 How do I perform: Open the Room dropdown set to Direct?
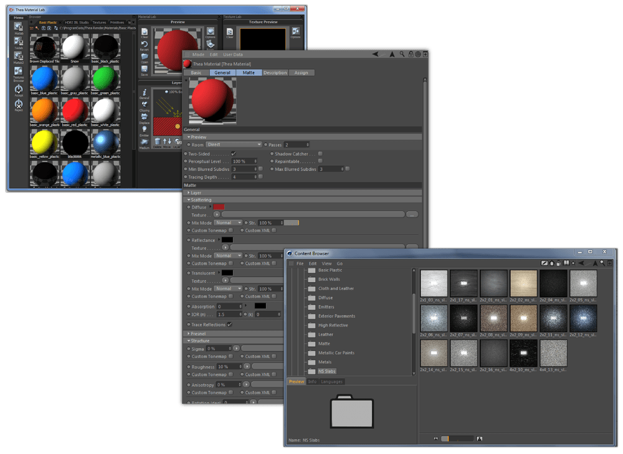coord(234,144)
